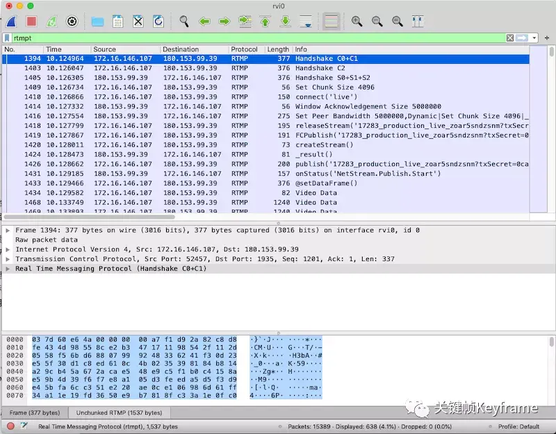
Task: Expand the Transmission Control Protocol row
Action: [8, 259]
